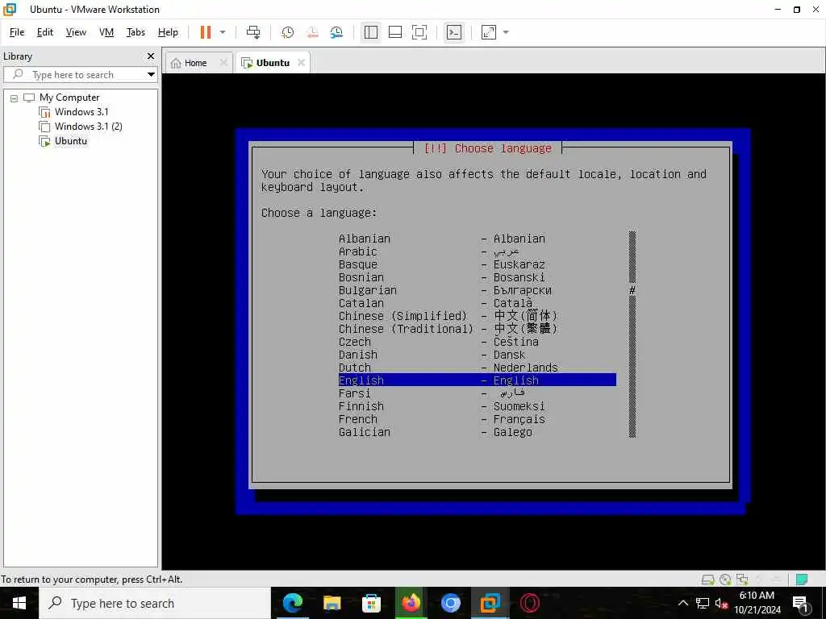Select My Computer in the library
This screenshot has height=619, width=826.
pyautogui.click(x=69, y=98)
